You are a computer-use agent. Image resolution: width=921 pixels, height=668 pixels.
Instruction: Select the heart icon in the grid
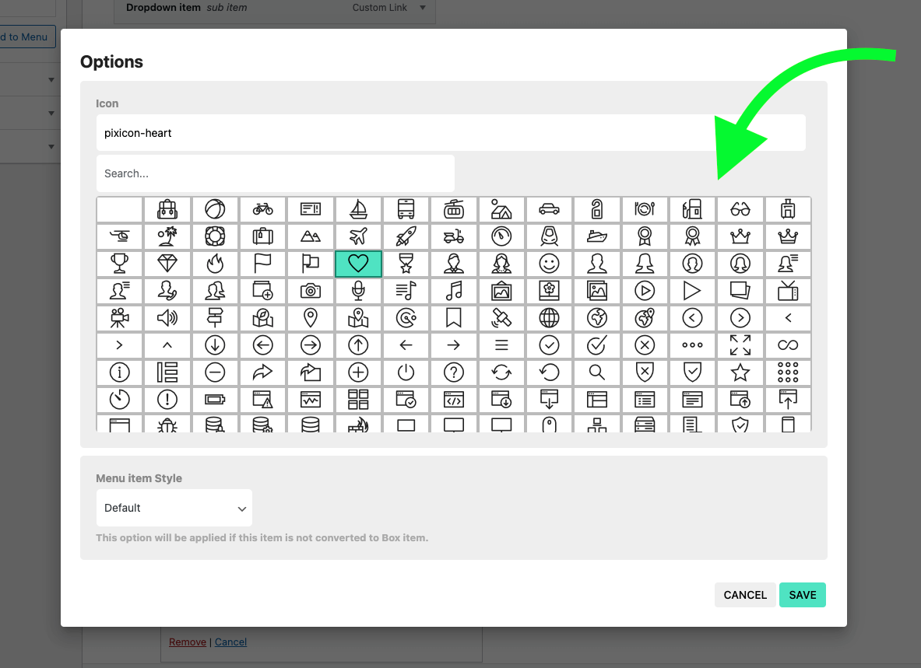[358, 264]
